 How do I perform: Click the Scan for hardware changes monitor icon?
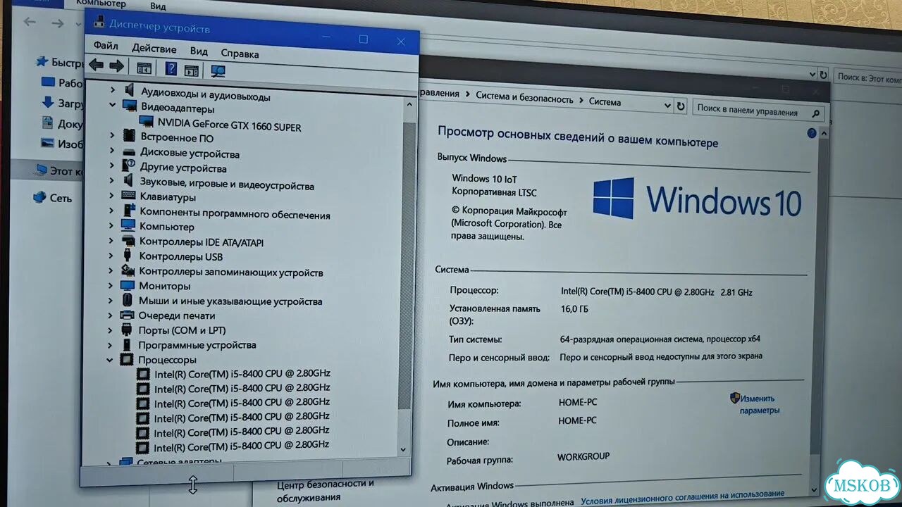218,71
